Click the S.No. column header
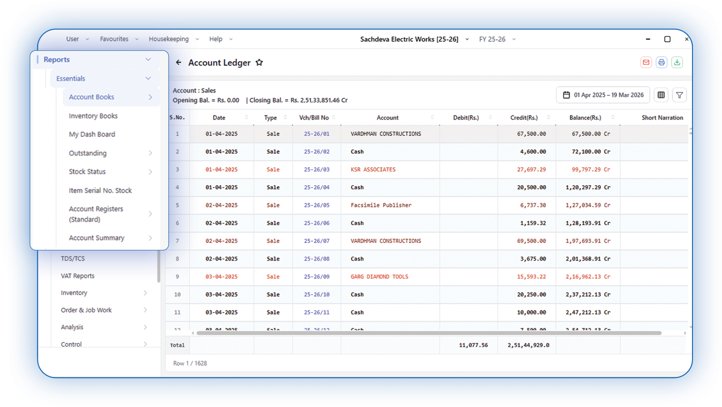Viewport: 722px width, 407px height. (x=177, y=117)
